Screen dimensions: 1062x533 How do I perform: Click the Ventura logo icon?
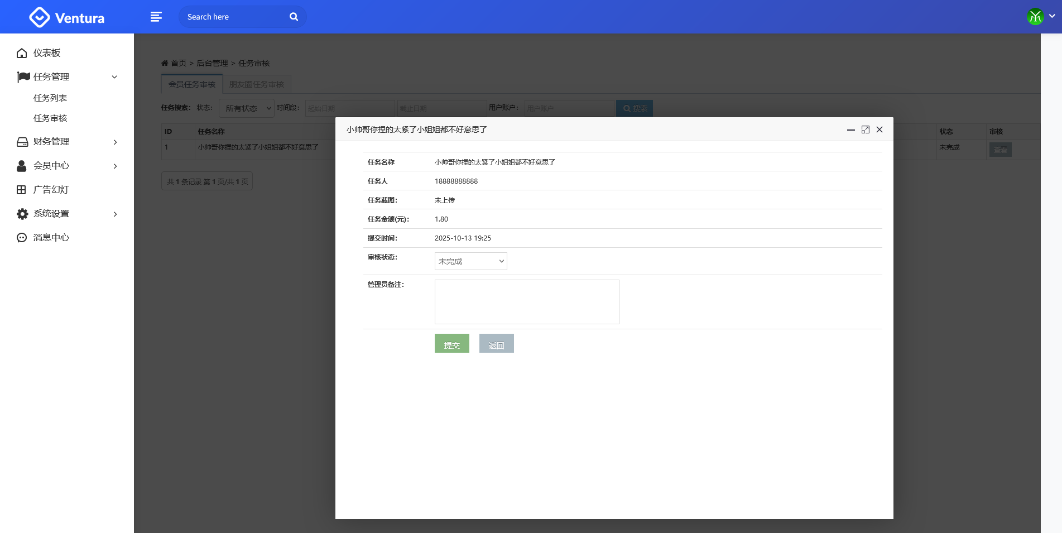point(39,17)
